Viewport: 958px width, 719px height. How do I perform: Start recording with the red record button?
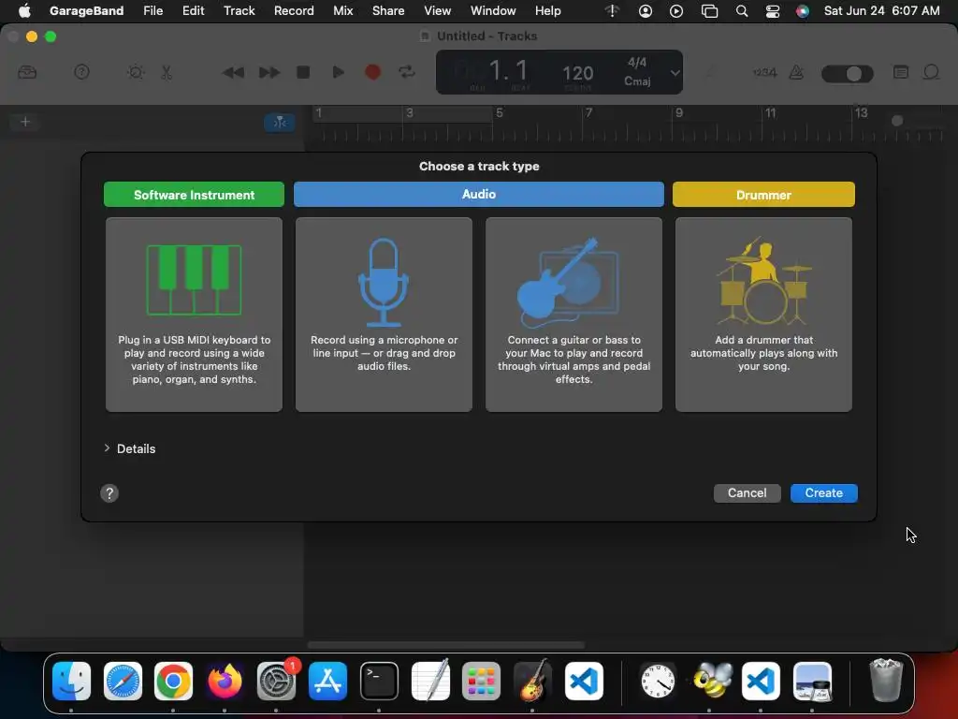point(372,72)
